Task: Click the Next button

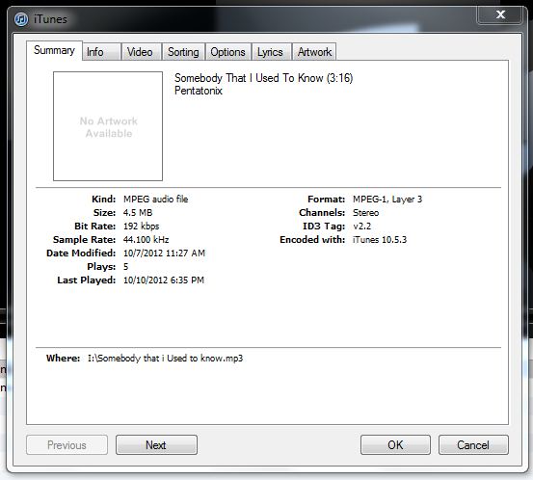Action: [x=156, y=445]
